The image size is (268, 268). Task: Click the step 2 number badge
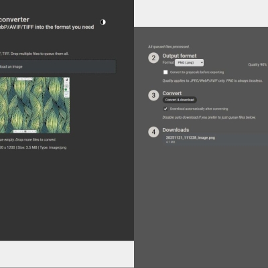153,58
